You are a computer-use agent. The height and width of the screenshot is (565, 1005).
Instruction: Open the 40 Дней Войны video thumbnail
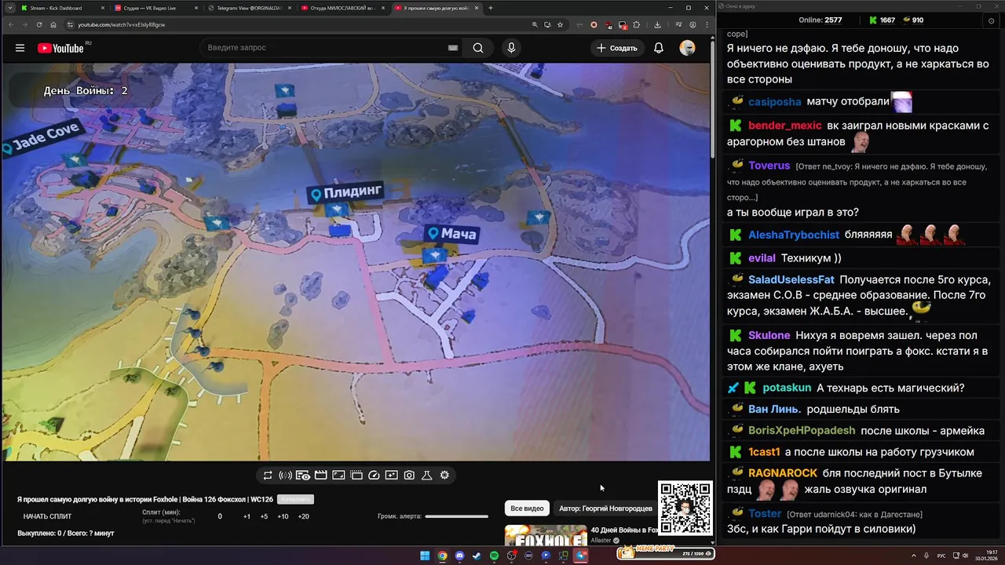point(546,535)
